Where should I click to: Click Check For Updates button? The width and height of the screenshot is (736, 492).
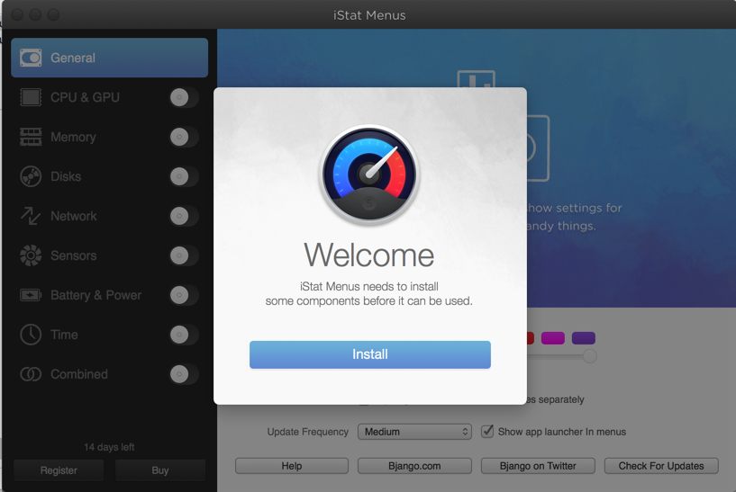(661, 466)
